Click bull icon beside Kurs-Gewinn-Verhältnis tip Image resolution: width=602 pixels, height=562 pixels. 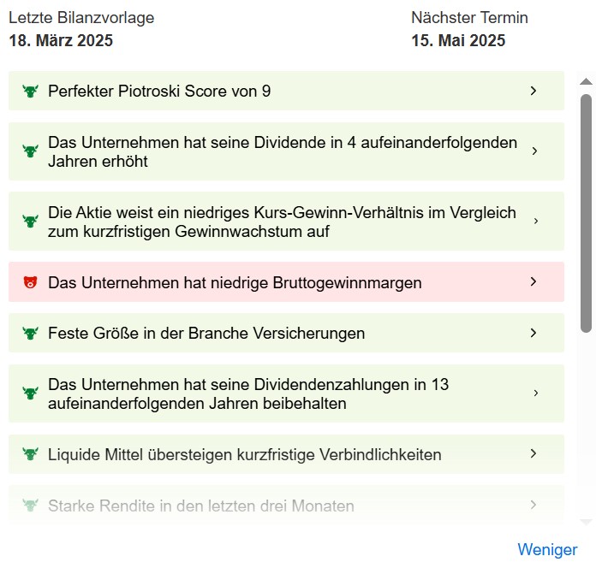pos(31,222)
